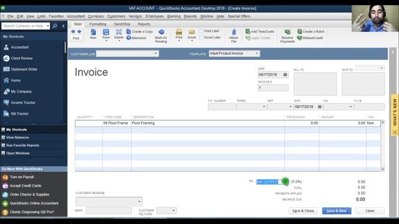Open Customer:Job dropdown
Viewport: 399px width, 224px height.
[x=155, y=54]
